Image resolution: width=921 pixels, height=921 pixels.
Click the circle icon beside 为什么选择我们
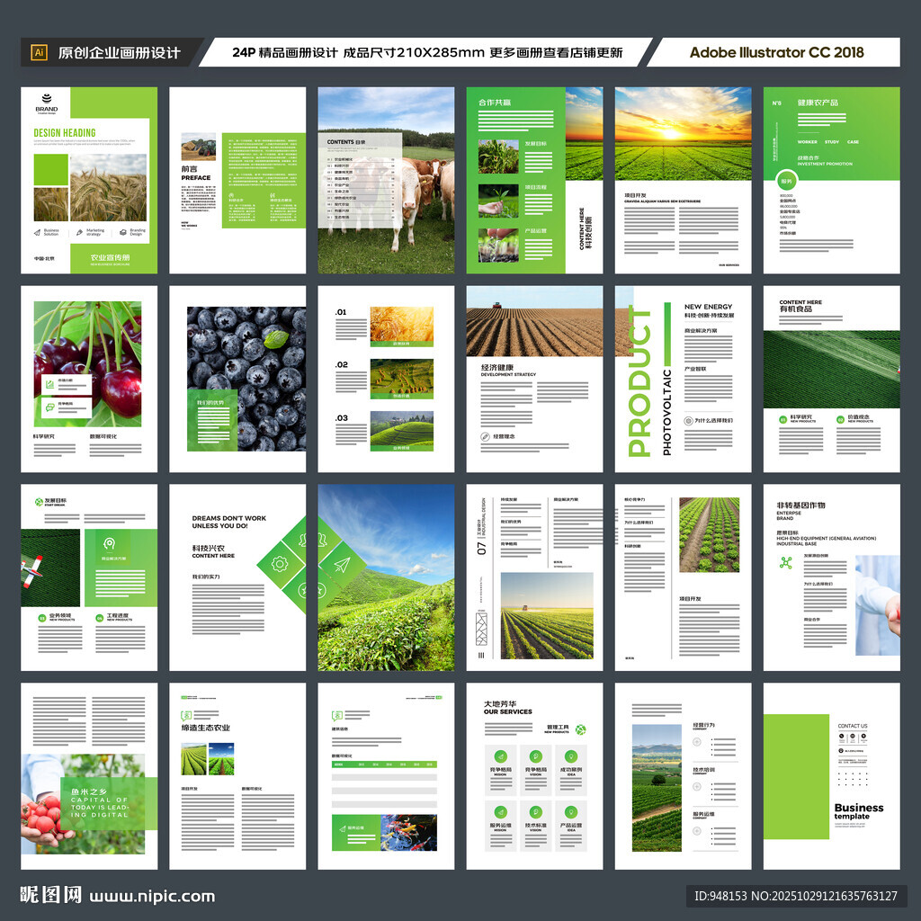pyautogui.click(x=688, y=421)
